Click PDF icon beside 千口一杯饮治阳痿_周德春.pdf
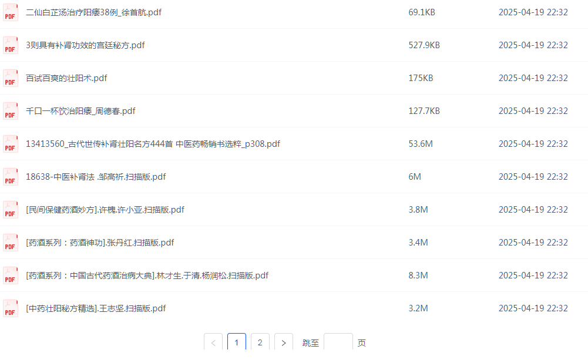The image size is (588, 363). point(11,111)
